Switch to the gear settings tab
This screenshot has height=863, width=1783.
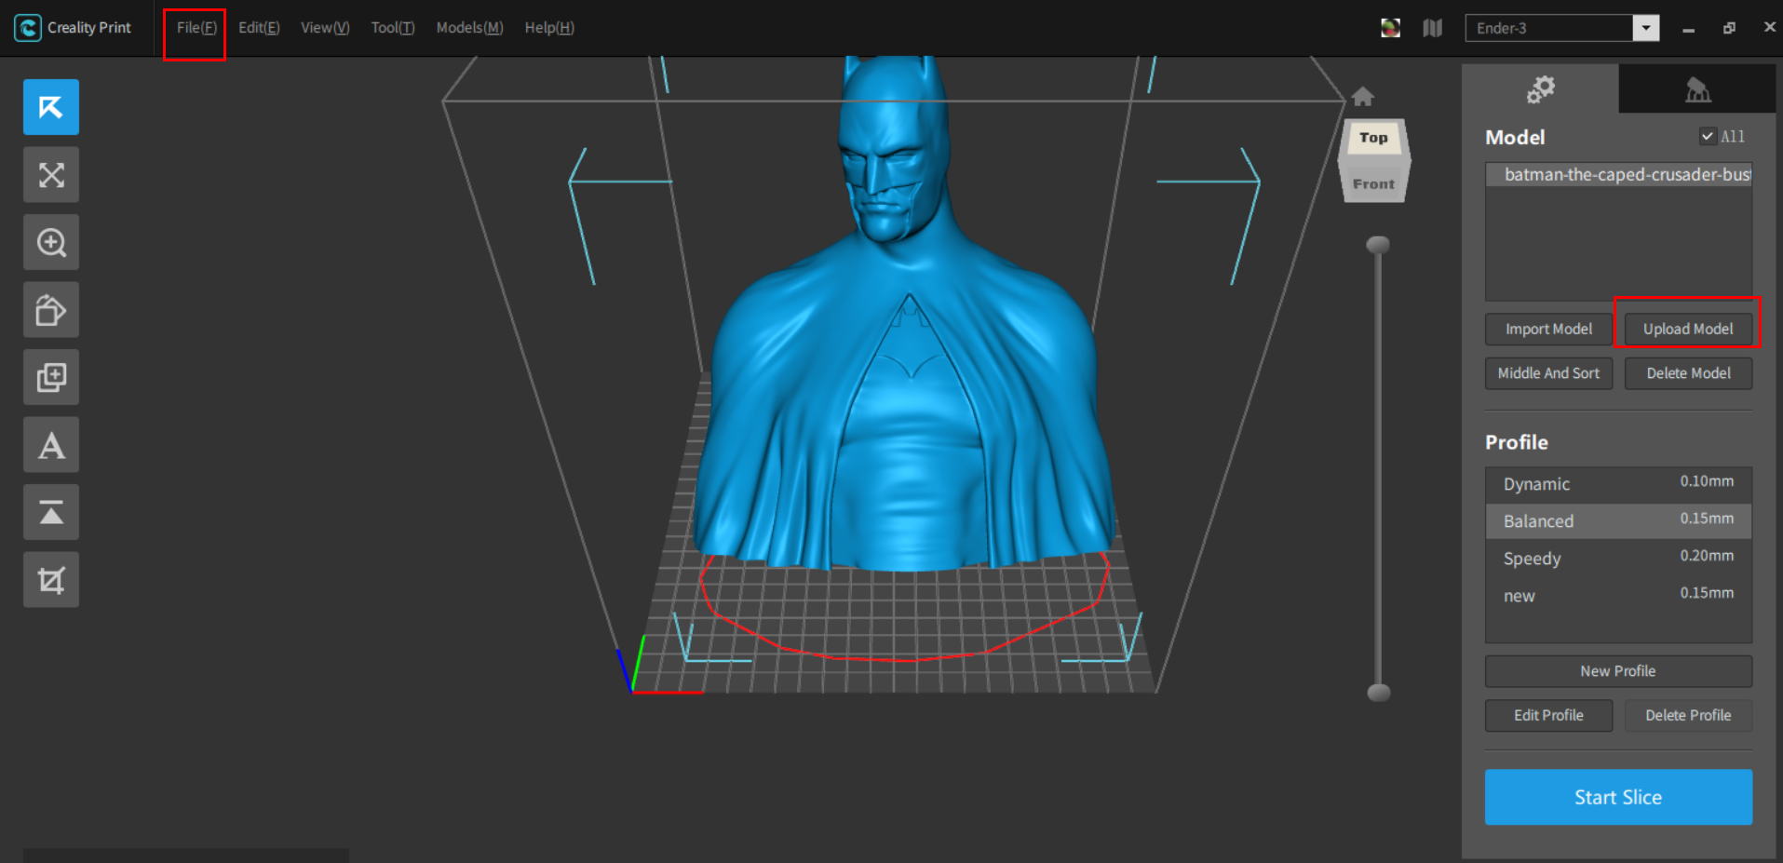1540,89
